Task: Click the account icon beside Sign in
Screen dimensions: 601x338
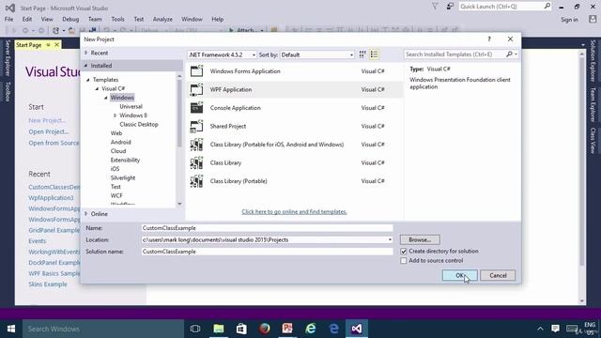Action: 593,19
